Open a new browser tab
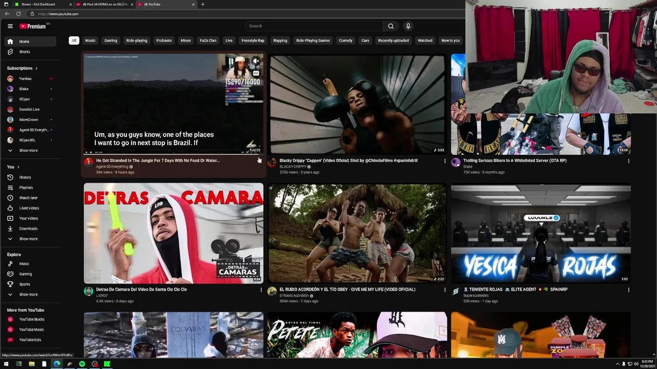The width and height of the screenshot is (657, 369). [x=203, y=4]
